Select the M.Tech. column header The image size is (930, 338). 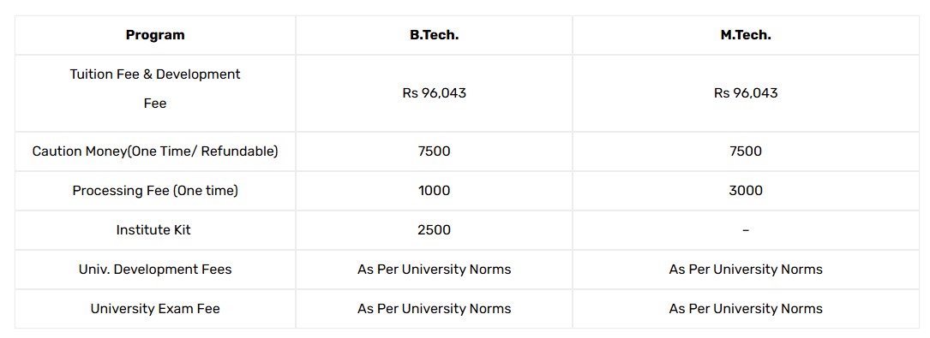pos(746,35)
